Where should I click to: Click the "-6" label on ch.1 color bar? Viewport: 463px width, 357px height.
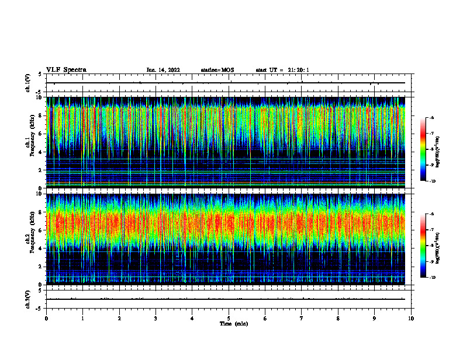pyautogui.click(x=431, y=117)
